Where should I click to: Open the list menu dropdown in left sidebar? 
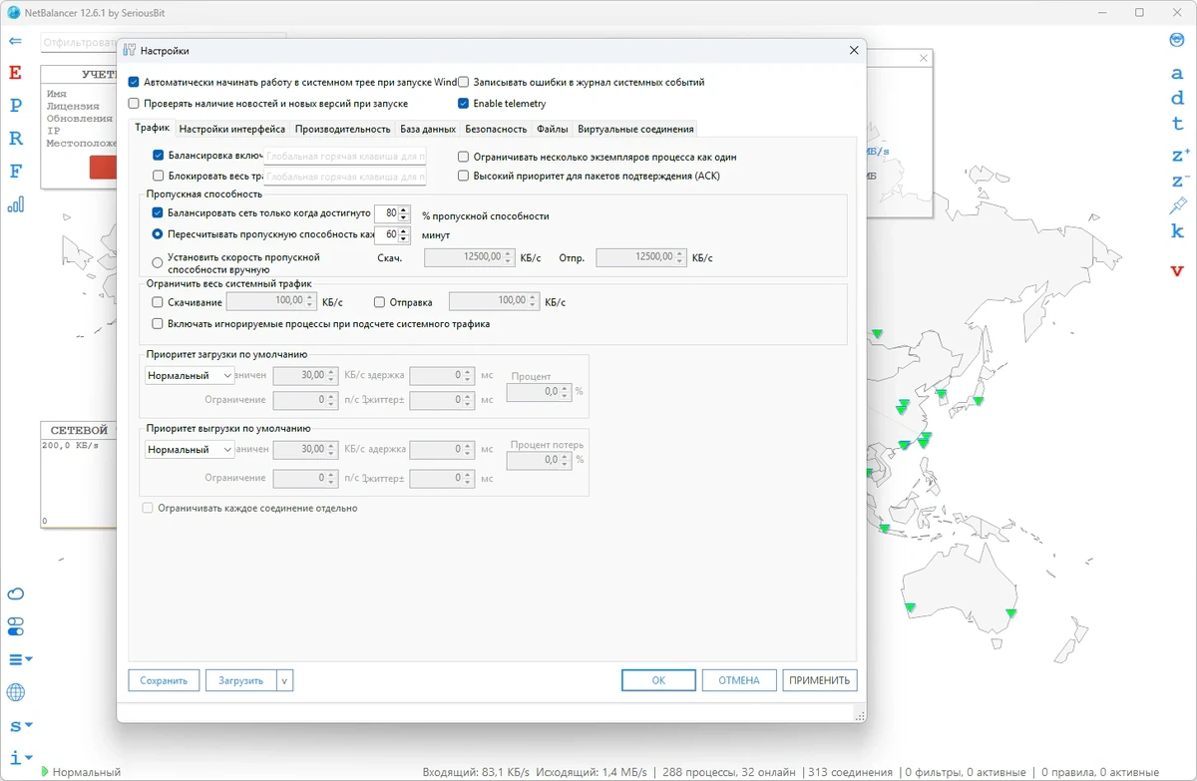click(x=20, y=659)
